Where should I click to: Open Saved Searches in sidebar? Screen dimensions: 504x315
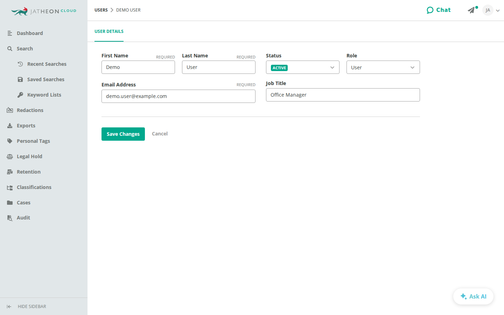pyautogui.click(x=46, y=79)
